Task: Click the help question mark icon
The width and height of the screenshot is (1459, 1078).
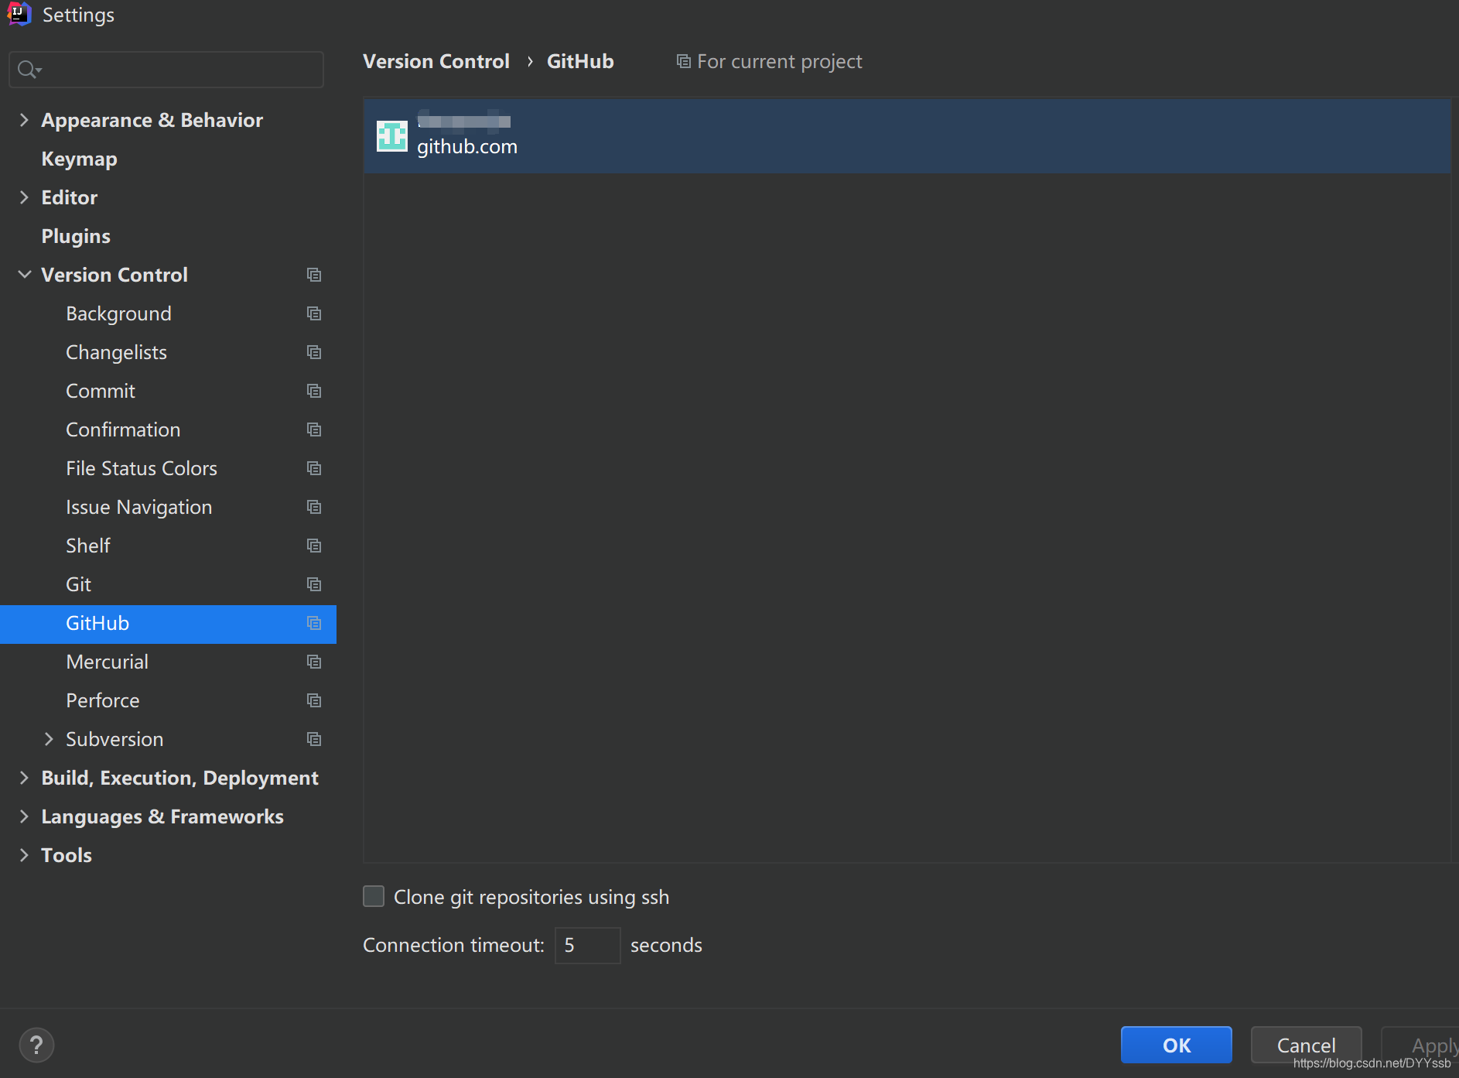Action: coord(36,1045)
